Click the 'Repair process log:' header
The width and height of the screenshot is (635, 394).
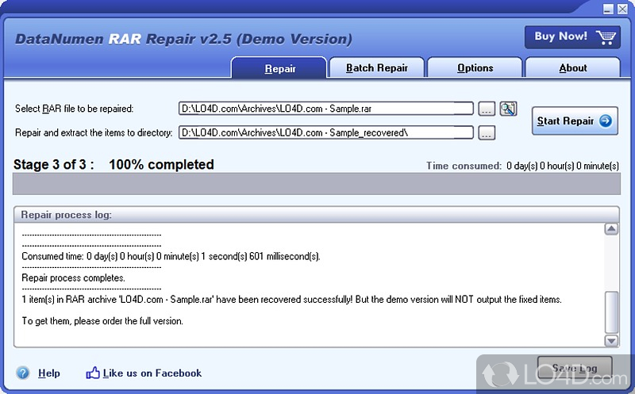point(67,215)
